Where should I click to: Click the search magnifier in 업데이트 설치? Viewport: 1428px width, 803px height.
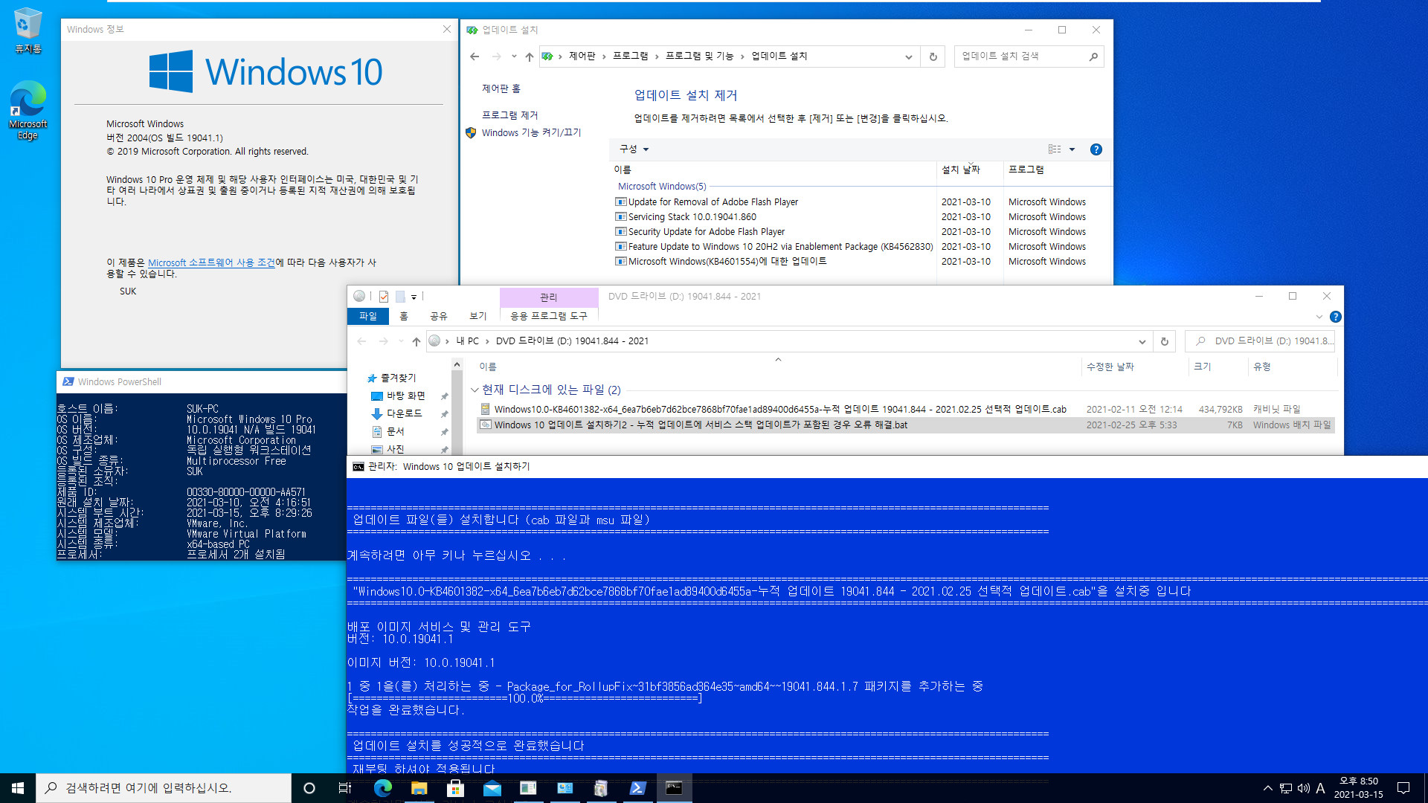[1093, 57]
